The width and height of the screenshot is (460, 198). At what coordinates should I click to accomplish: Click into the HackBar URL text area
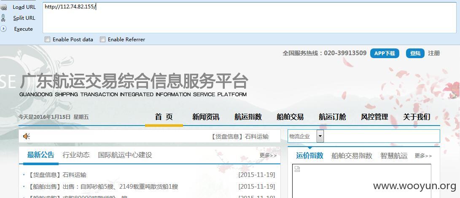[x=249, y=18]
